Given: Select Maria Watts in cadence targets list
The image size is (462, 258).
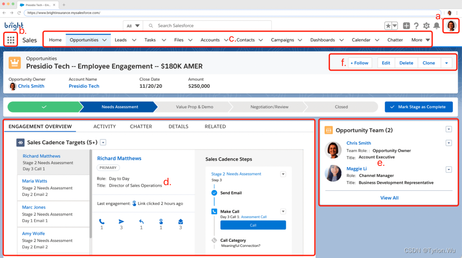Looking at the screenshot, I should [x=53, y=188].
